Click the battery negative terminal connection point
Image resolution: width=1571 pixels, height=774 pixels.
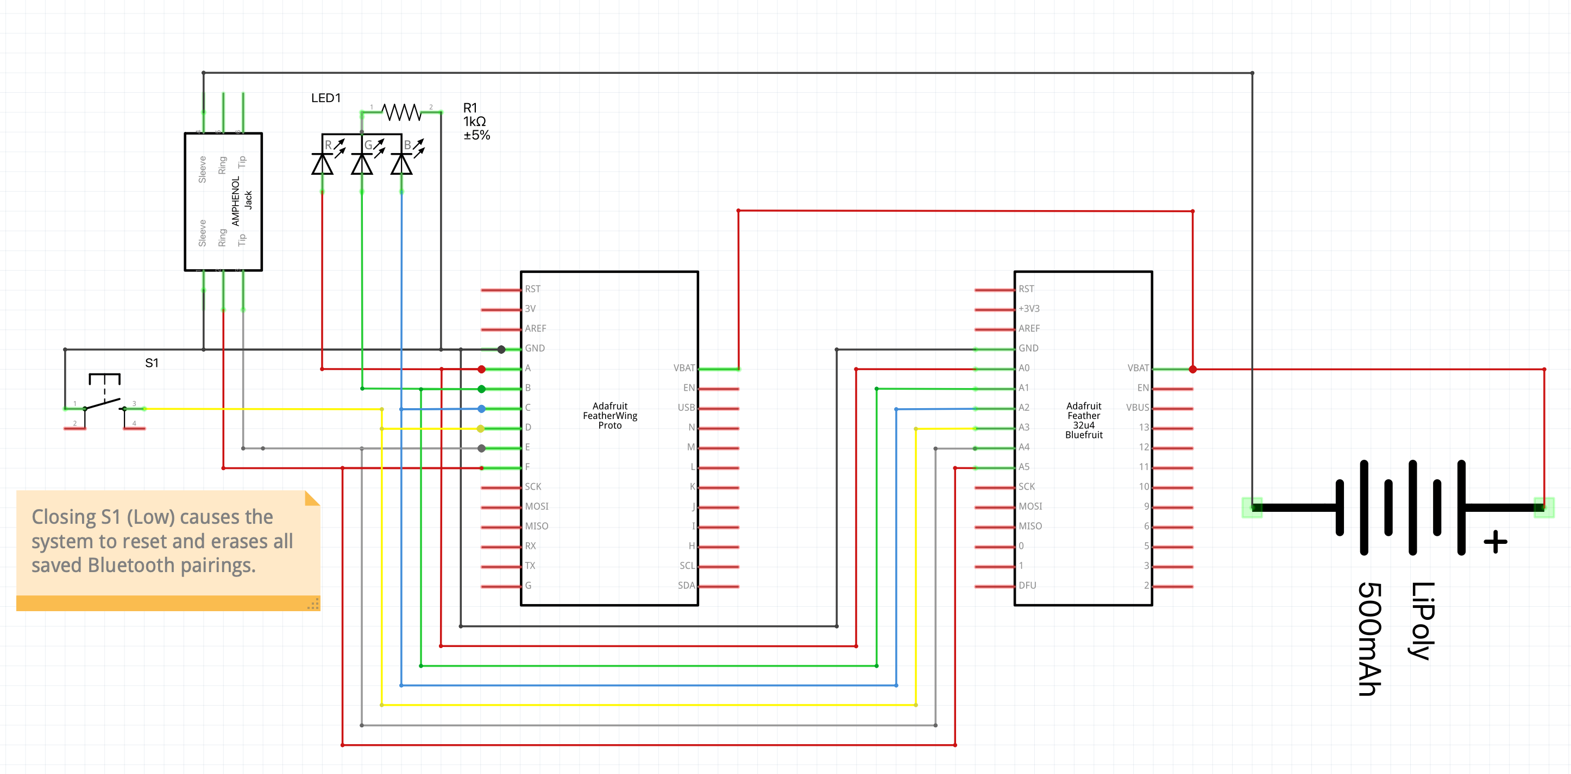1252,507
